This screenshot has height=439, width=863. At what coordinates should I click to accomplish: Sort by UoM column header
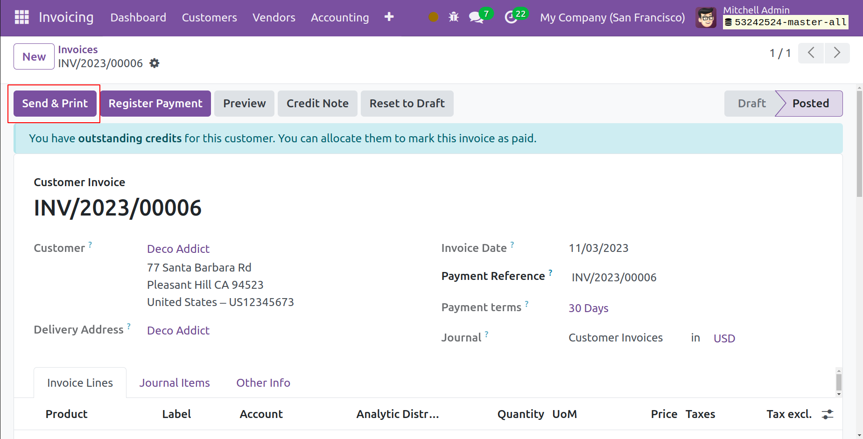pos(564,414)
